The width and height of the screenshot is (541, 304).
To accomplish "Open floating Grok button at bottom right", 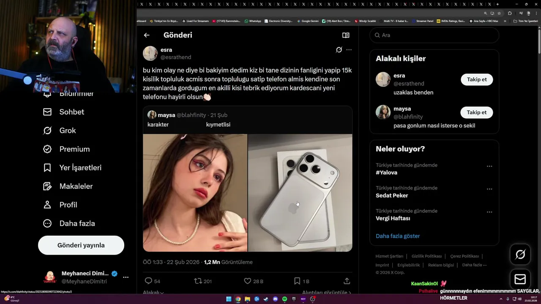I will [520, 254].
